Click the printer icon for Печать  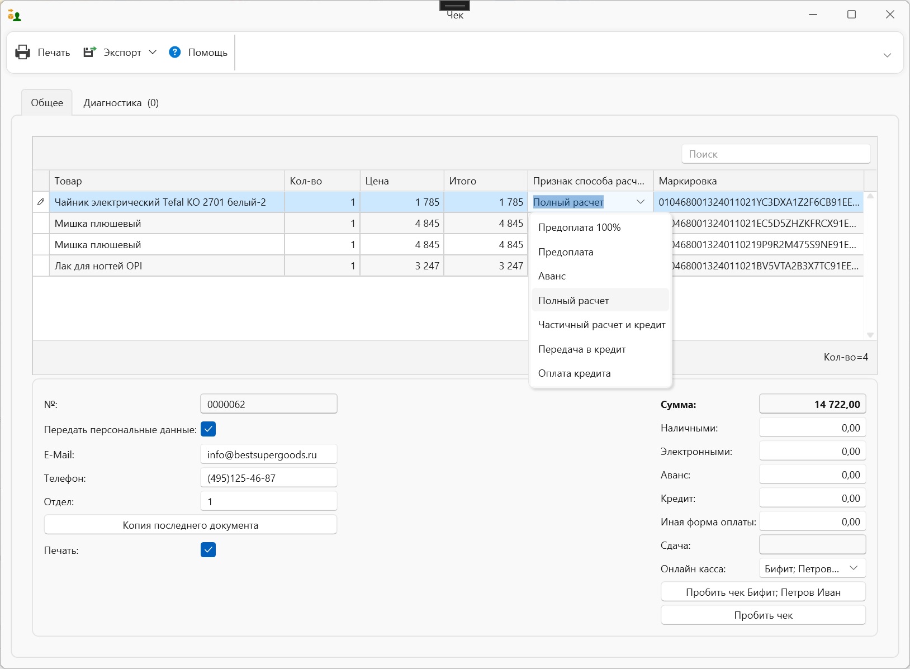coord(22,52)
